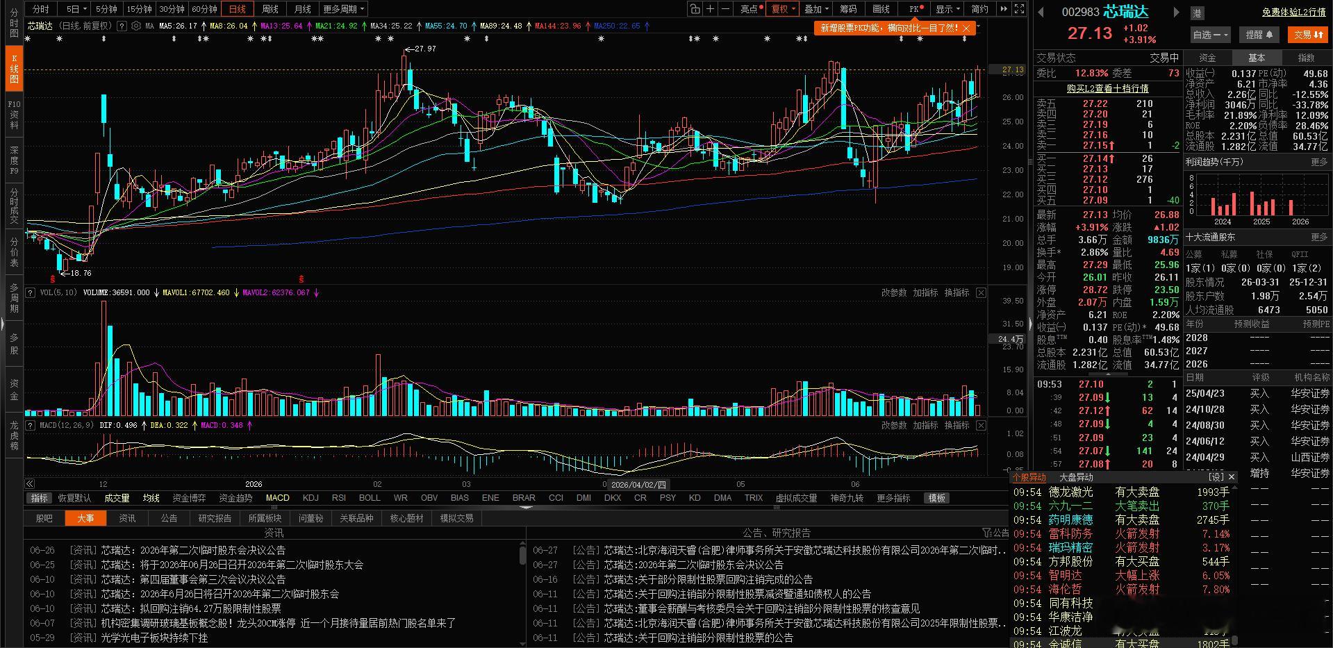Select K线图 sidebar view
Screen dimensions: 1333x648
click(14, 69)
